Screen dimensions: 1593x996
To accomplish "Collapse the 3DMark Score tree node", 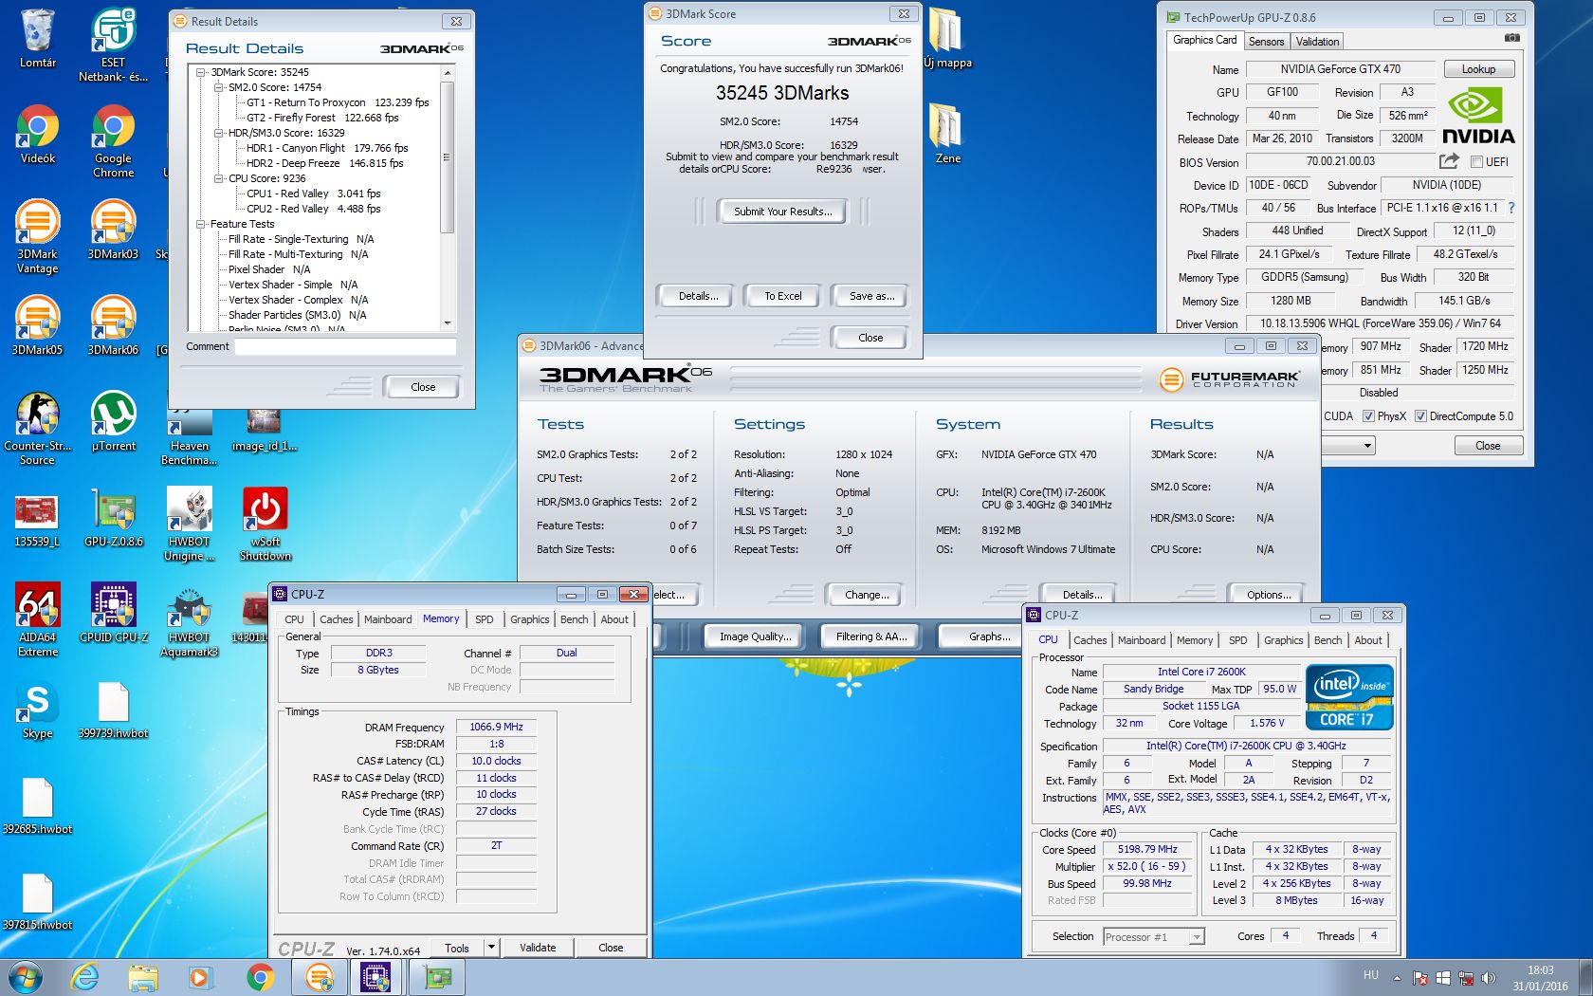I will coord(201,72).
